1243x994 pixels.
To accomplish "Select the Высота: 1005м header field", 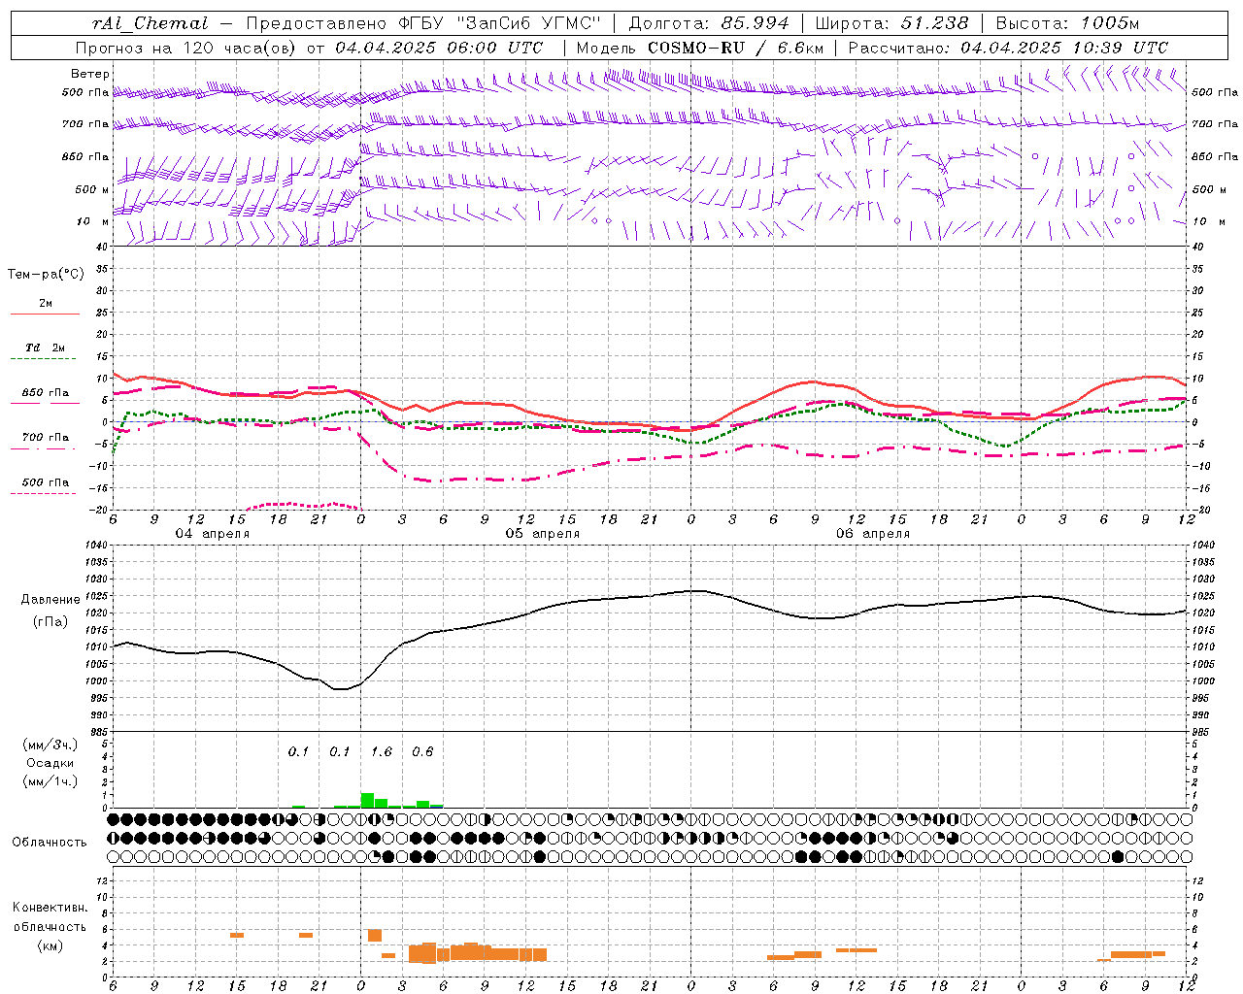I will pyautogui.click(x=1067, y=23).
